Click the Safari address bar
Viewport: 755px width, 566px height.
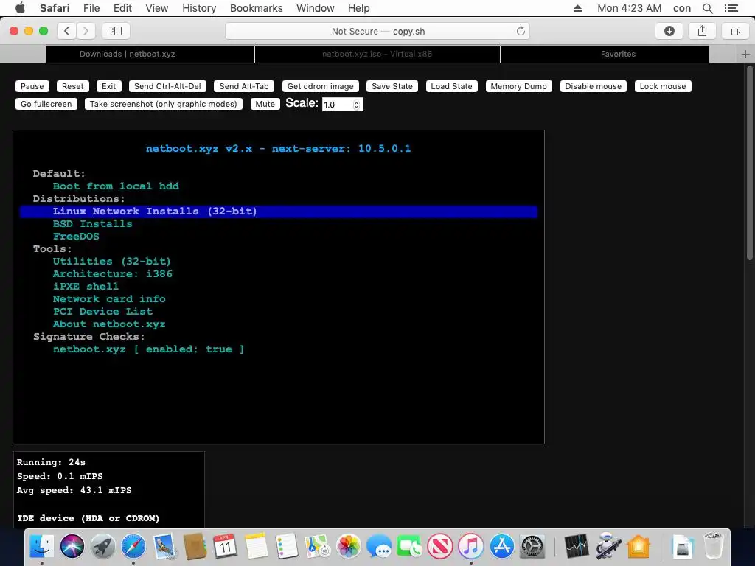pos(377,31)
